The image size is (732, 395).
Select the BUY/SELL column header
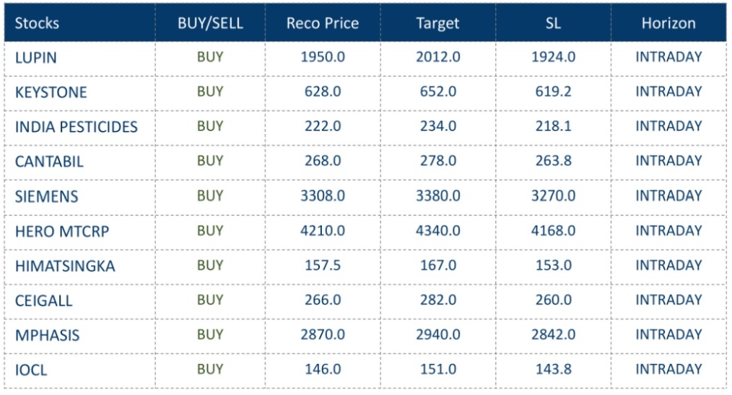[210, 23]
